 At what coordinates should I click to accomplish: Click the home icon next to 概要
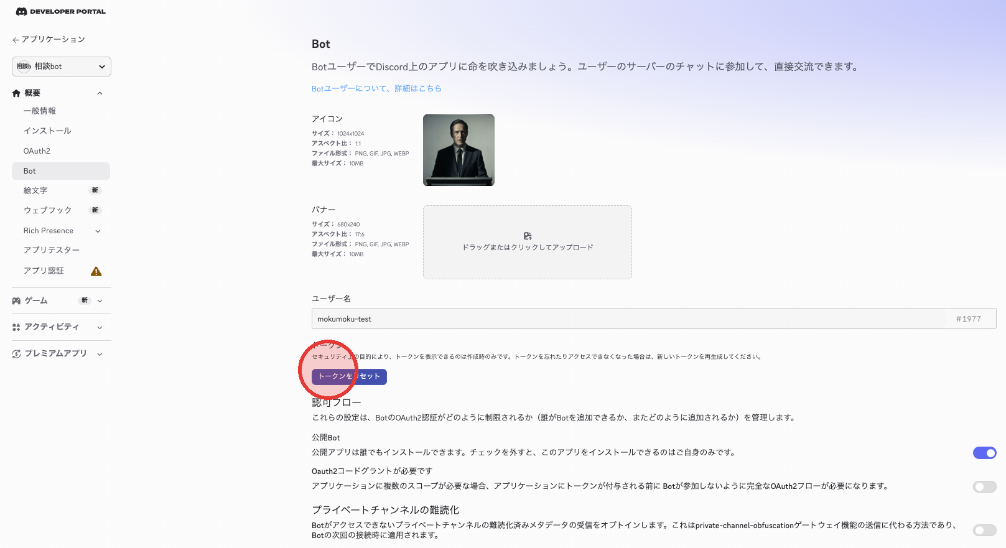(16, 93)
